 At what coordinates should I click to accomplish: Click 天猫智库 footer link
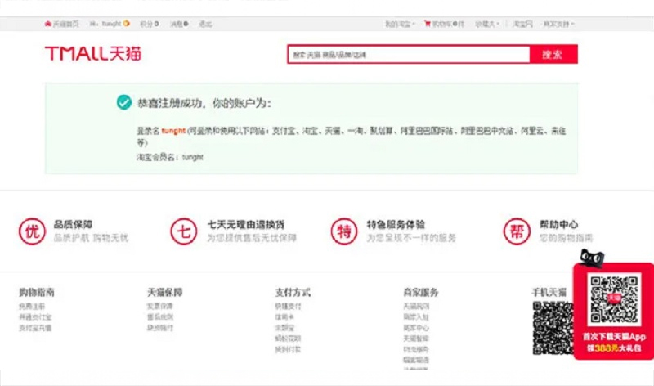(x=416, y=339)
